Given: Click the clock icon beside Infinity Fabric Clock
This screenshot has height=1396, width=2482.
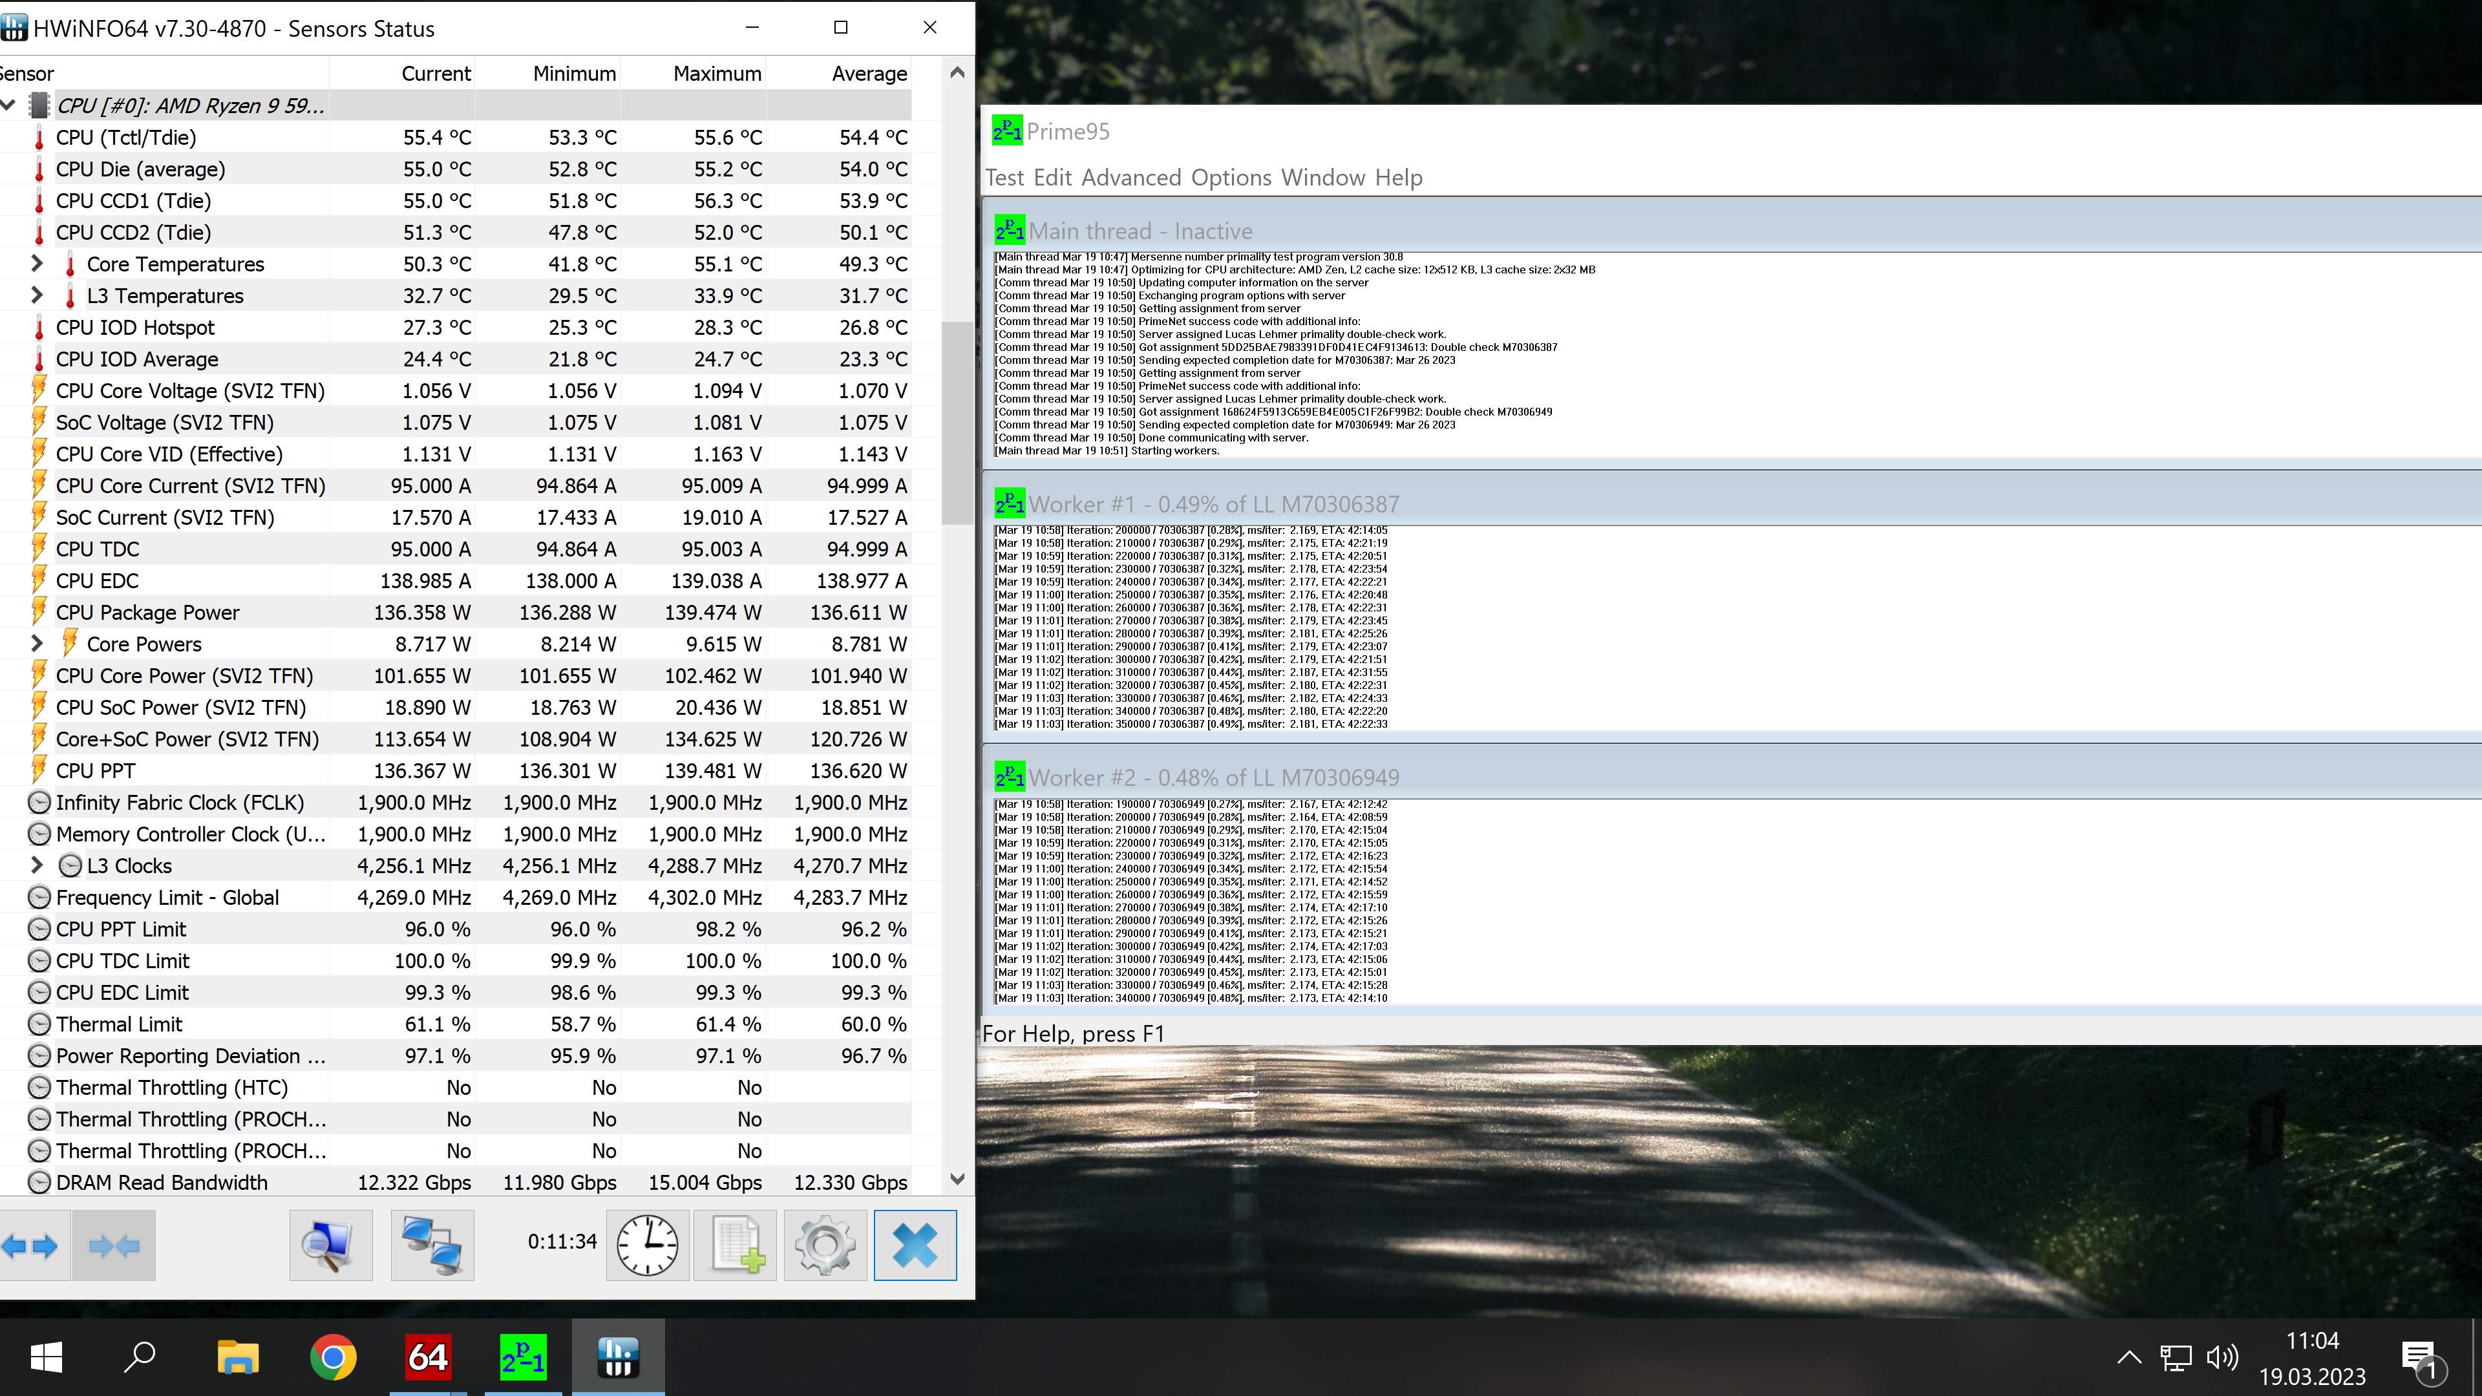Looking at the screenshot, I should [39, 801].
